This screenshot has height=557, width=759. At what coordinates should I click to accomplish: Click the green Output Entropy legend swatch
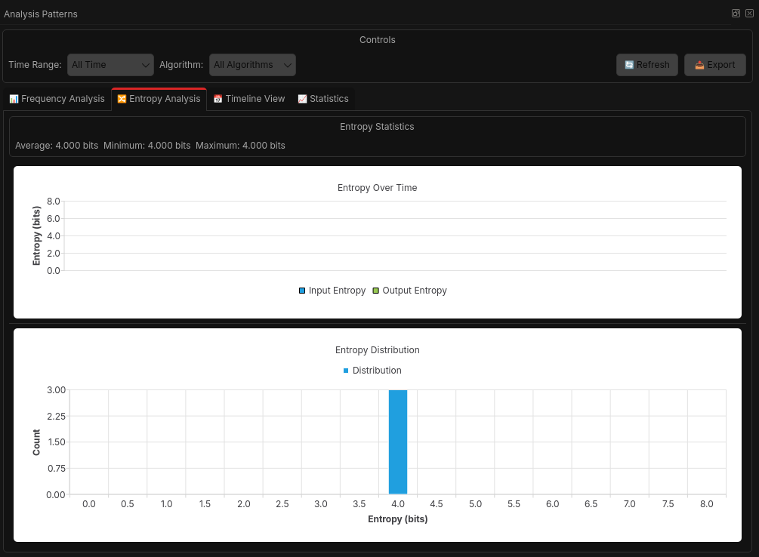click(x=376, y=291)
